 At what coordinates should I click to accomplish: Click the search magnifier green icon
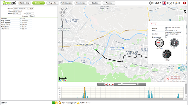pyautogui.click(x=53, y=103)
